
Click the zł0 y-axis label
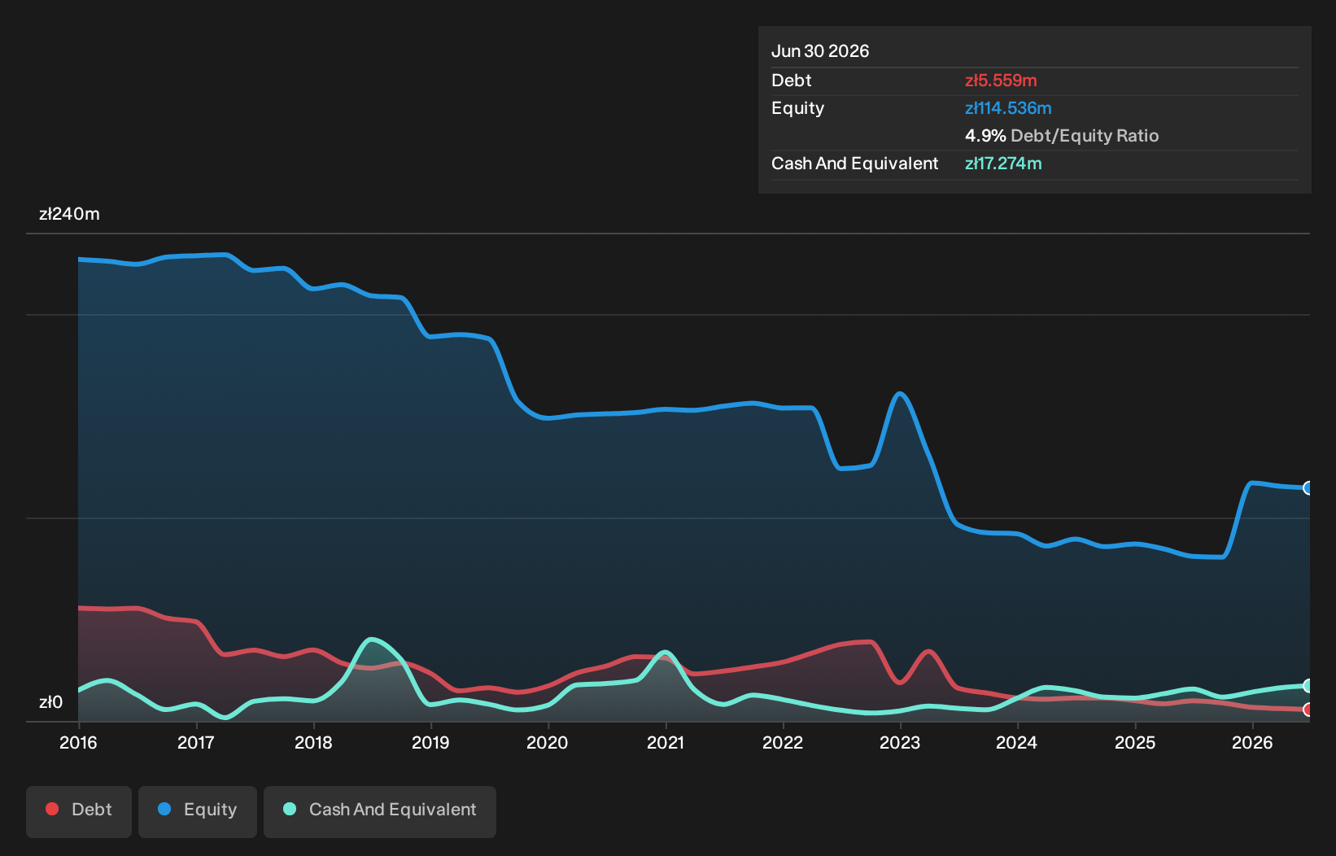[x=50, y=702]
